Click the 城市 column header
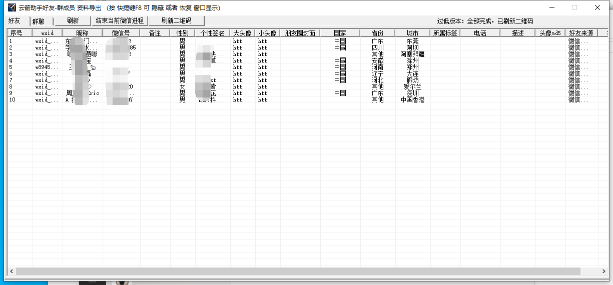613x285 pixels. coord(413,33)
